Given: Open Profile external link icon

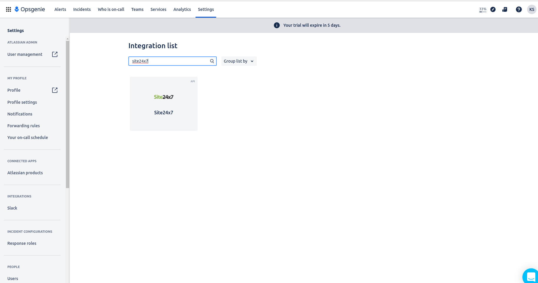Looking at the screenshot, I should 54,90.
